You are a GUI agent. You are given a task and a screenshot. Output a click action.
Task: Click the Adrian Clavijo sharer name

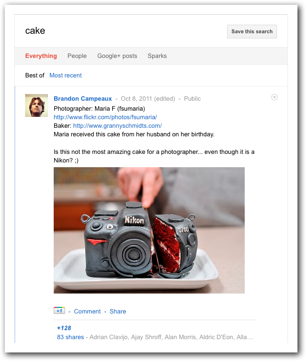point(109,337)
